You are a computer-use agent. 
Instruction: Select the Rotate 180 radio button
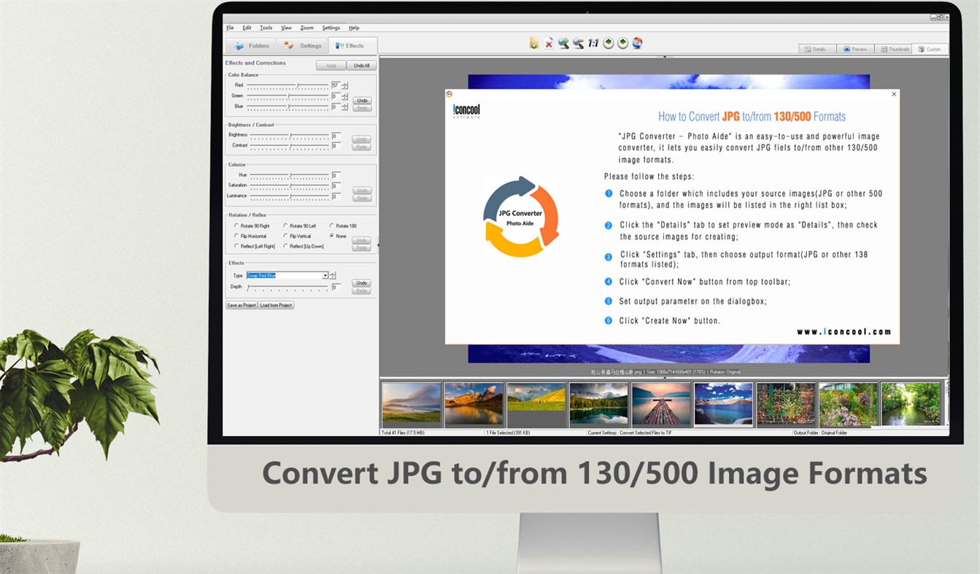point(333,226)
